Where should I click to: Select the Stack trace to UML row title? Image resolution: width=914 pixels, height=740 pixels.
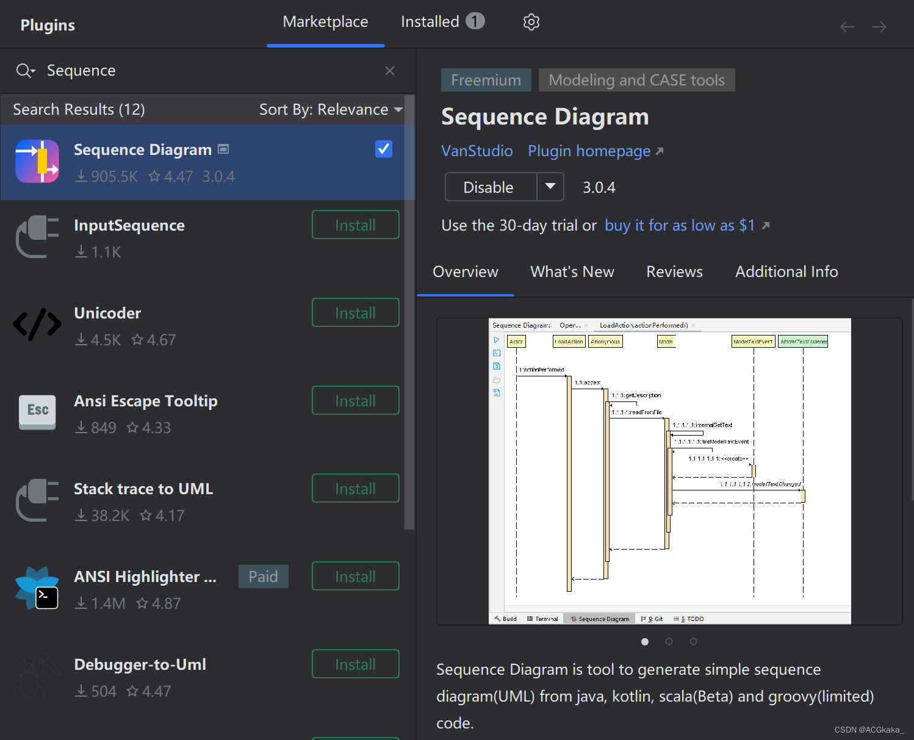tap(143, 489)
